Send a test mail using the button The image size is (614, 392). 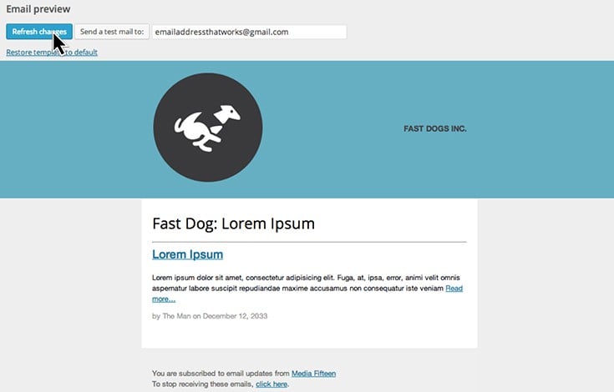pyautogui.click(x=112, y=32)
